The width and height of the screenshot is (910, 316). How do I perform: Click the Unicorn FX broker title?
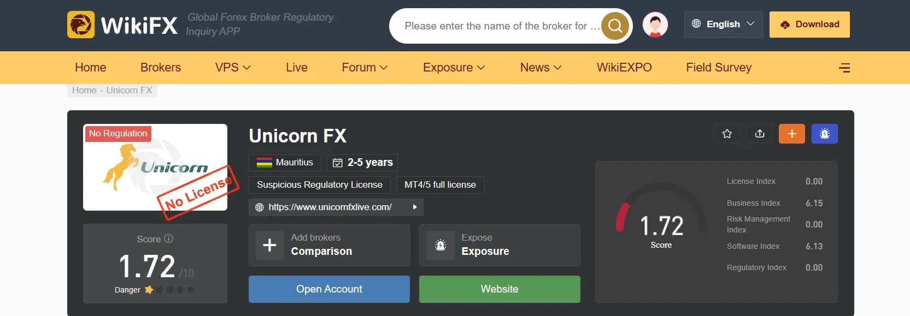click(298, 136)
